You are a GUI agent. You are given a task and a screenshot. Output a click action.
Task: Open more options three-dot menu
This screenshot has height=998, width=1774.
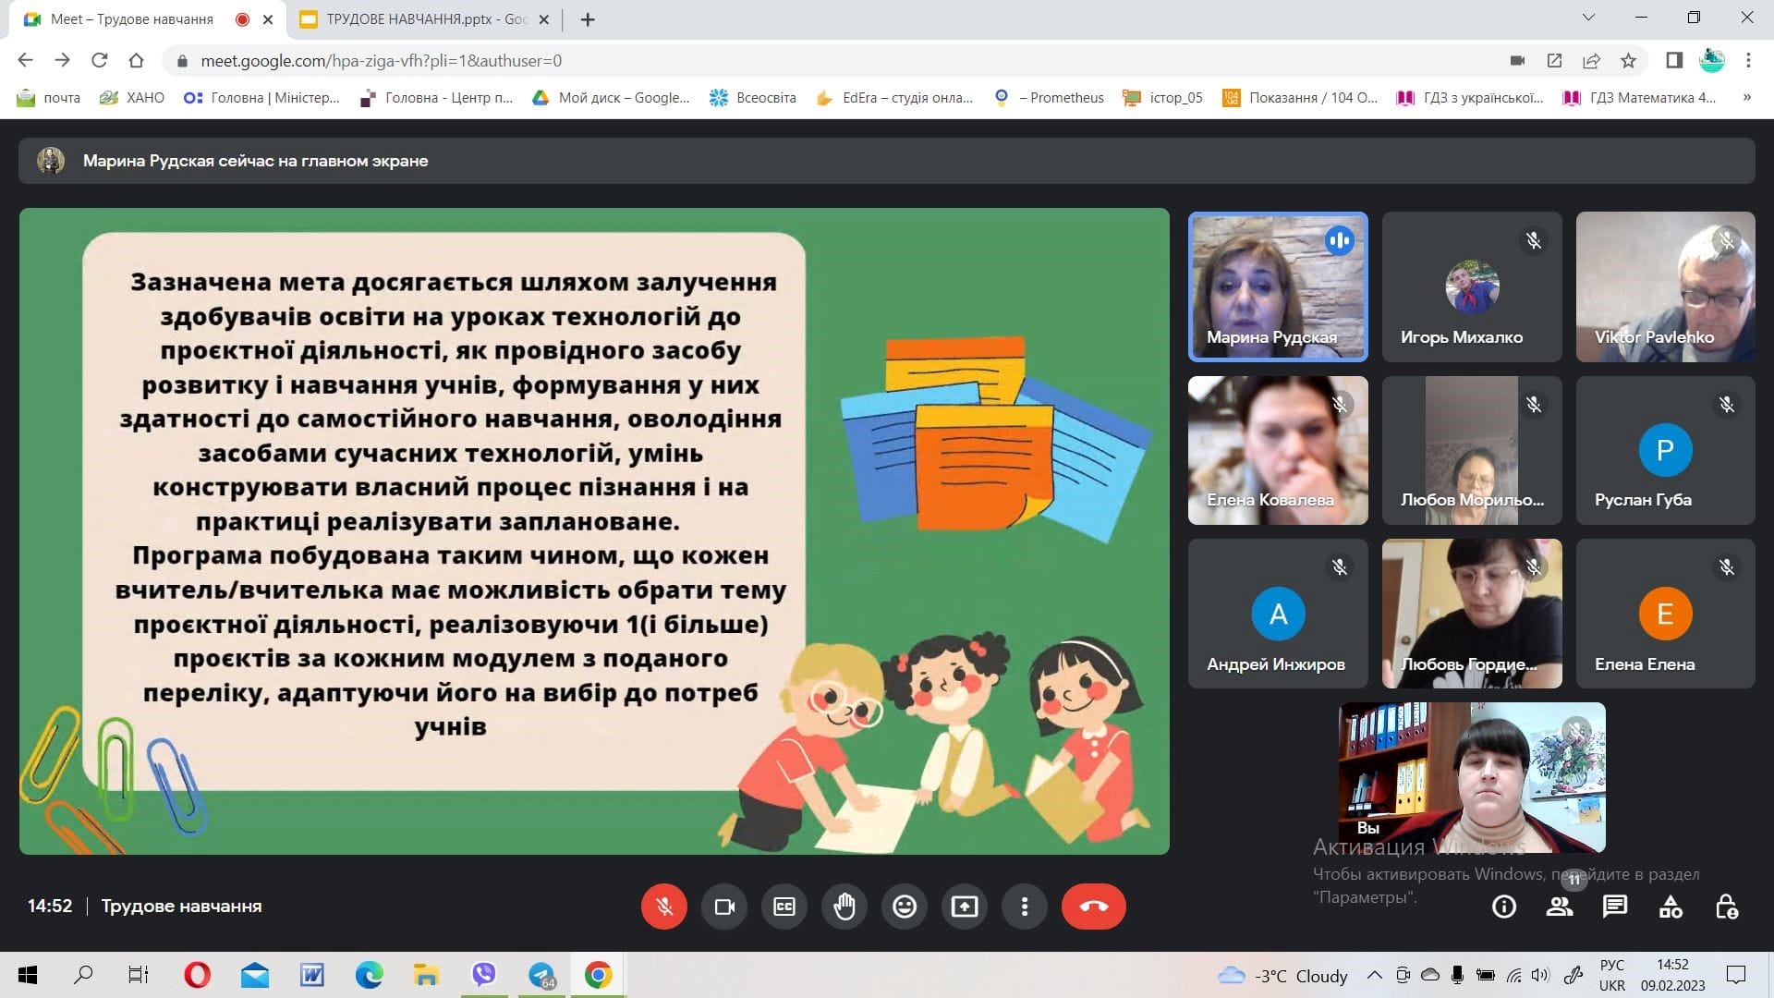tap(1025, 907)
